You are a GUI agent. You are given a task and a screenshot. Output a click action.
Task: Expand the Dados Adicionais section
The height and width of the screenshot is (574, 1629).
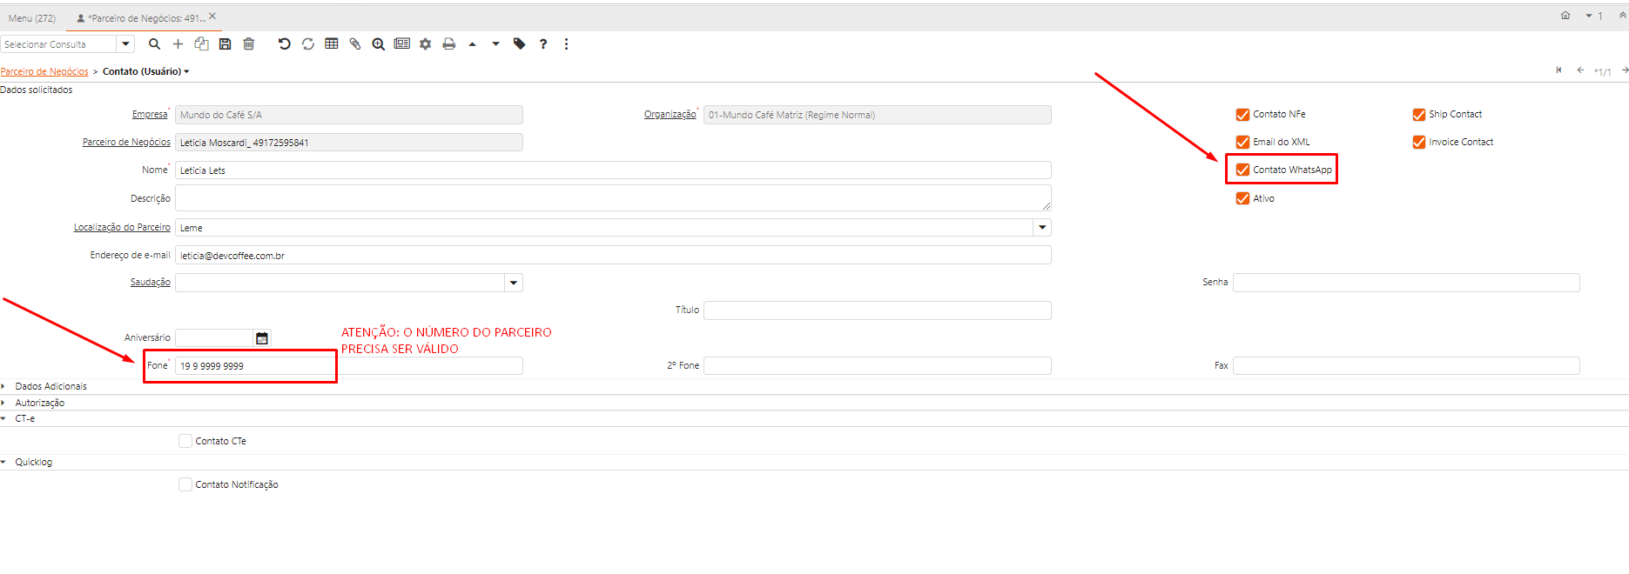click(x=50, y=386)
